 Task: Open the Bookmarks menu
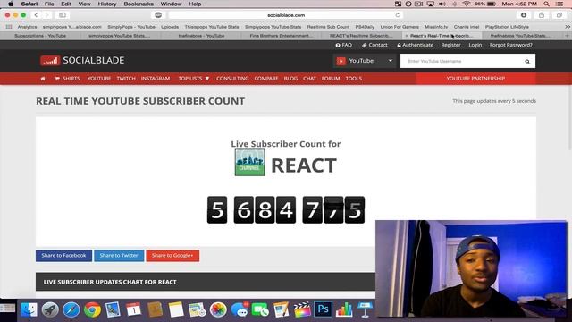pyautogui.click(x=139, y=4)
